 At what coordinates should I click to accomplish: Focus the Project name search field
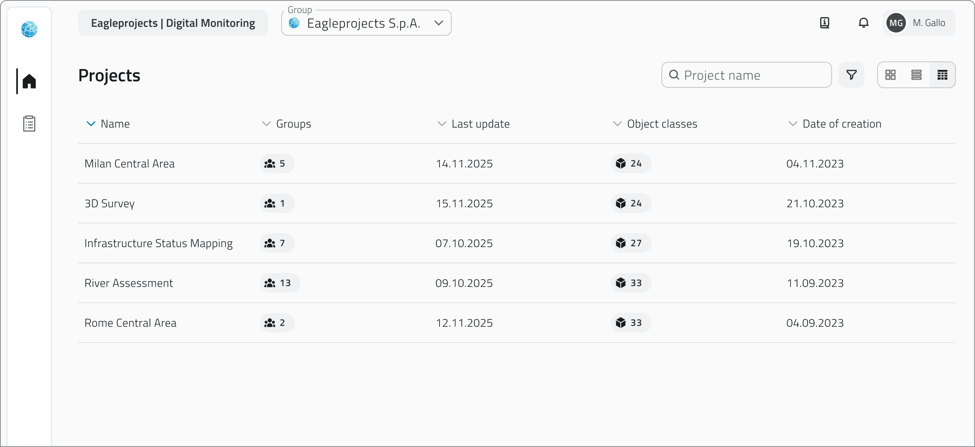point(752,75)
